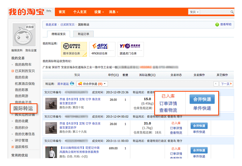Open 评价管理 in the sidebar
This screenshot has width=242, height=166.
point(22,140)
